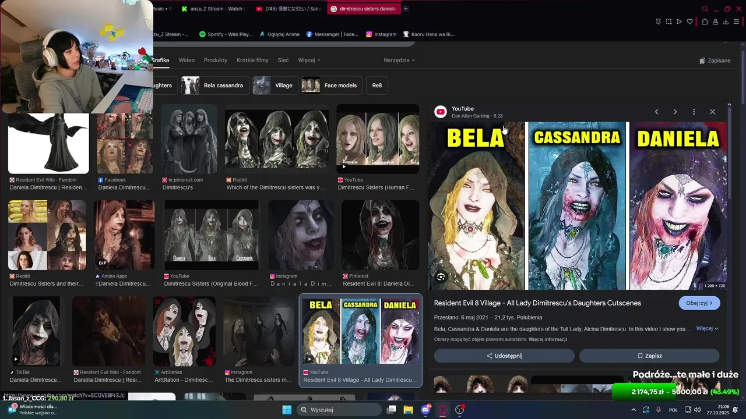
Task: Switch to the Wideo search tab
Action: point(186,60)
